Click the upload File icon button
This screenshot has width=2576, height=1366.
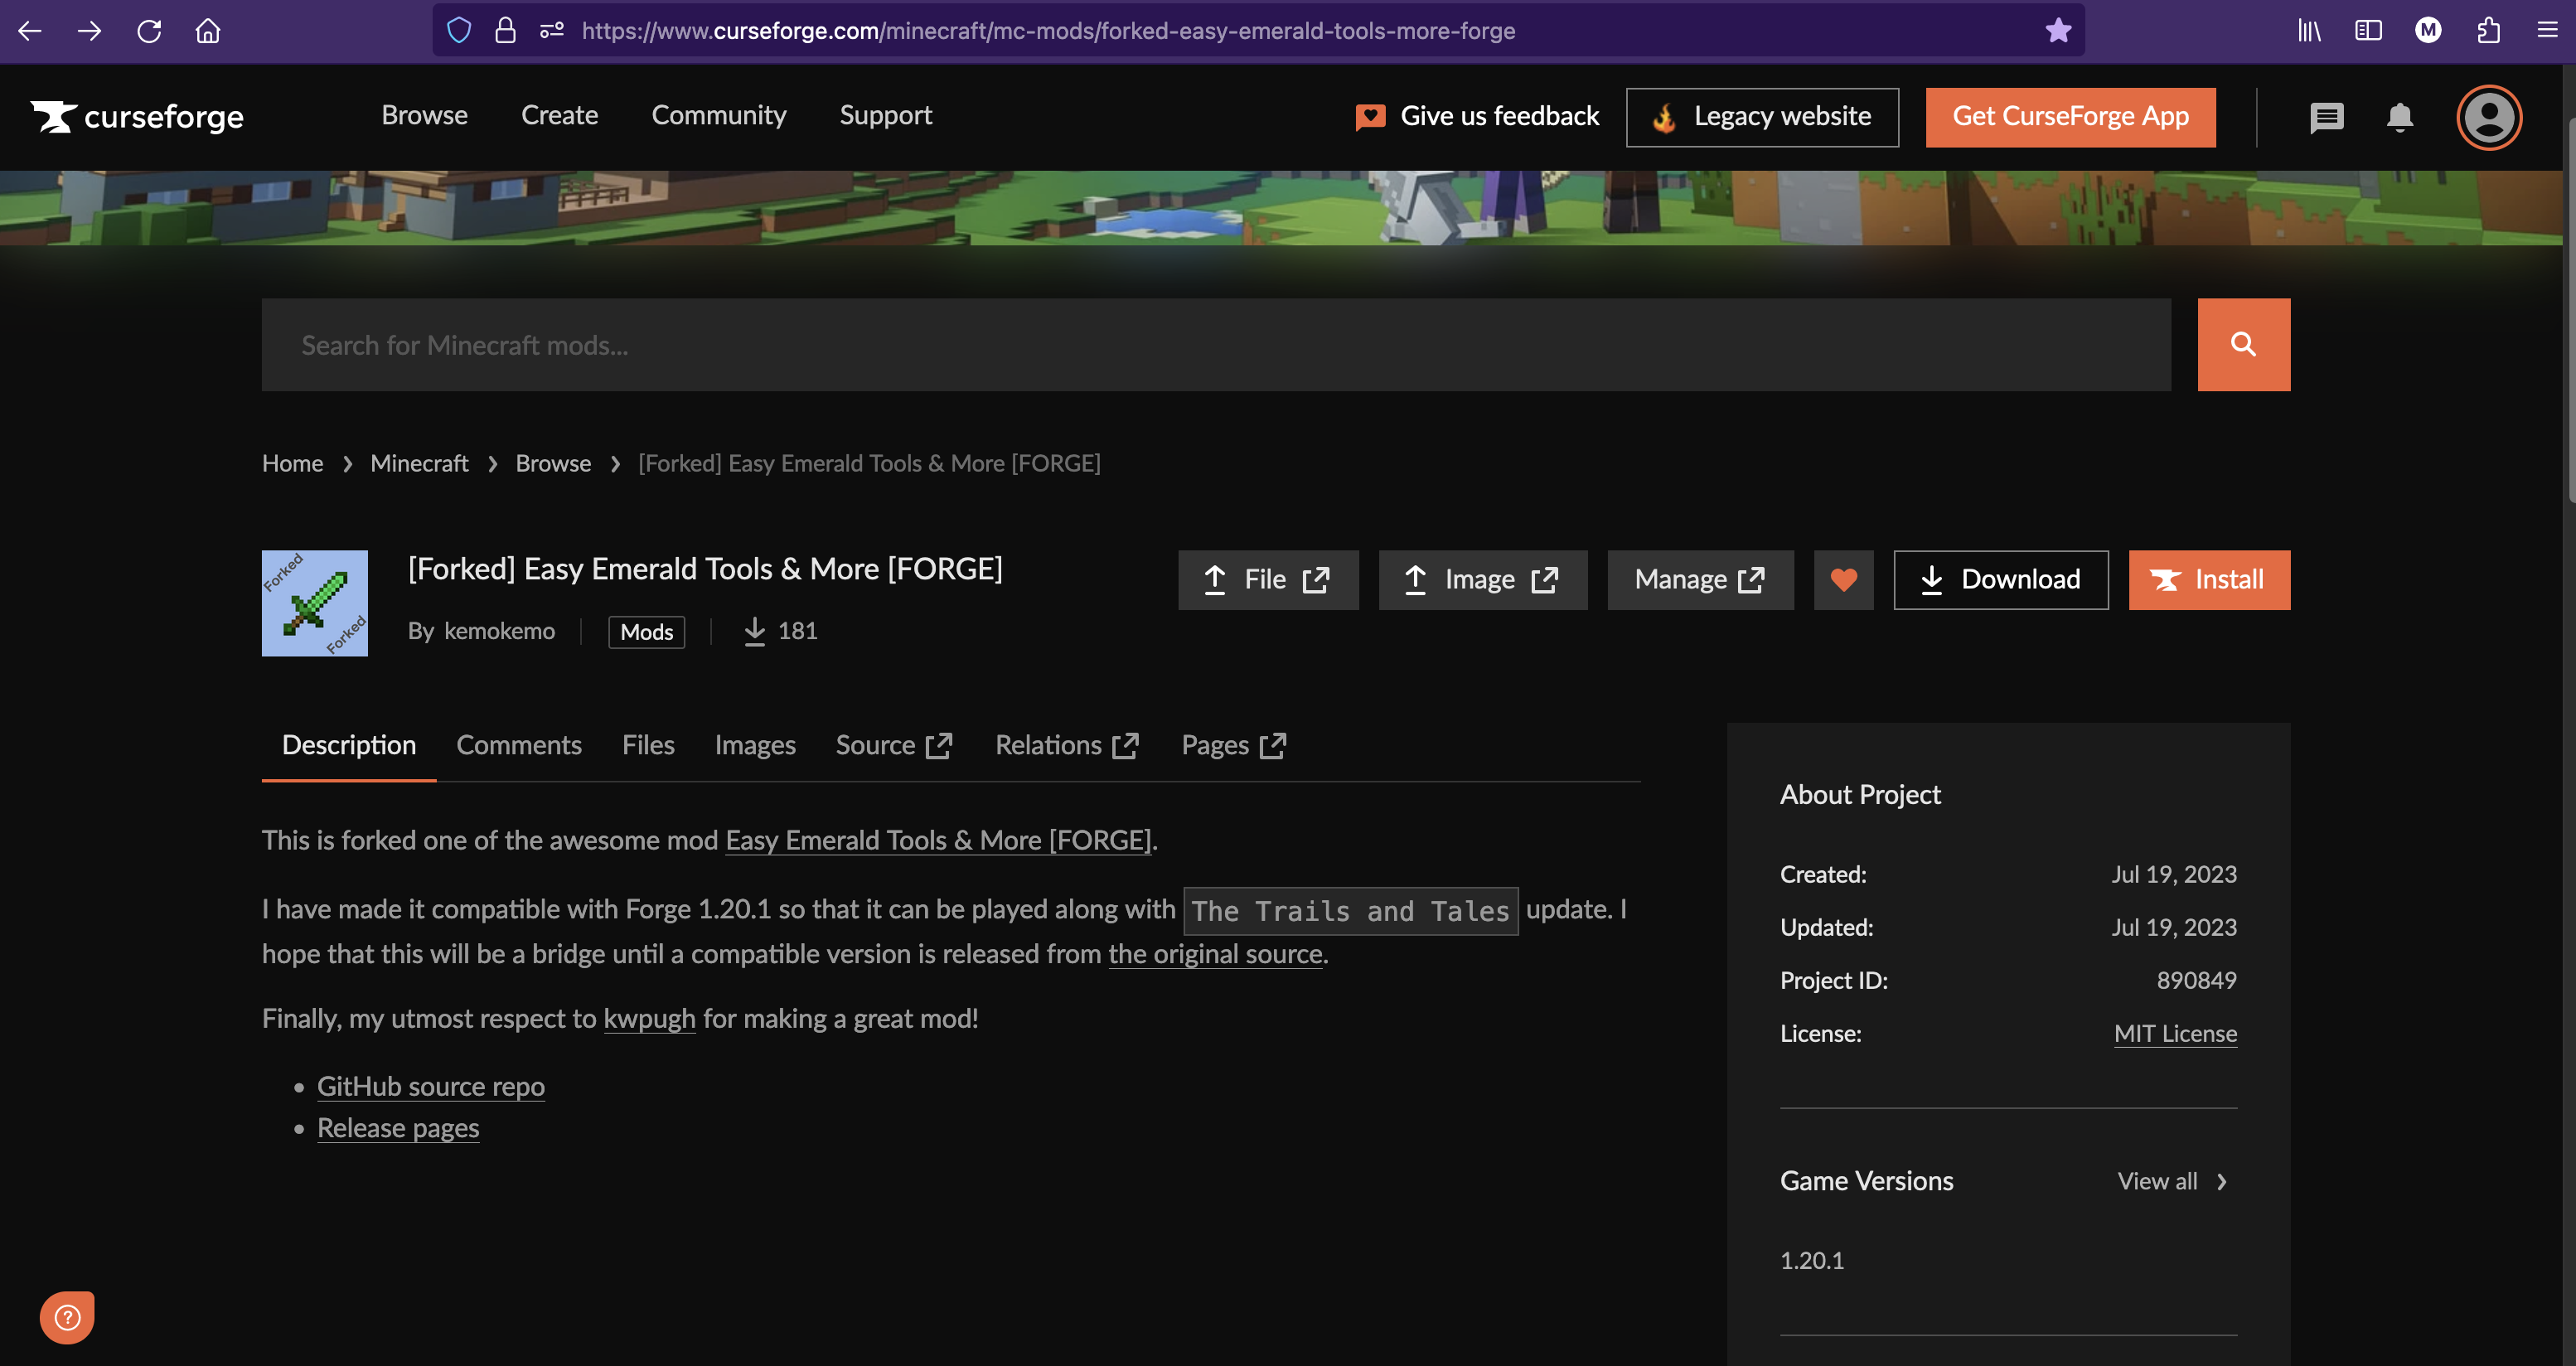tap(1267, 579)
